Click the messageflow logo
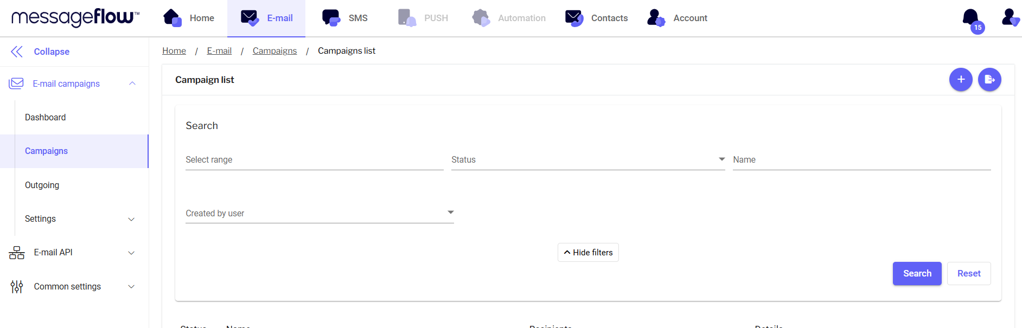Viewport: 1022px width, 328px height. 75,17
